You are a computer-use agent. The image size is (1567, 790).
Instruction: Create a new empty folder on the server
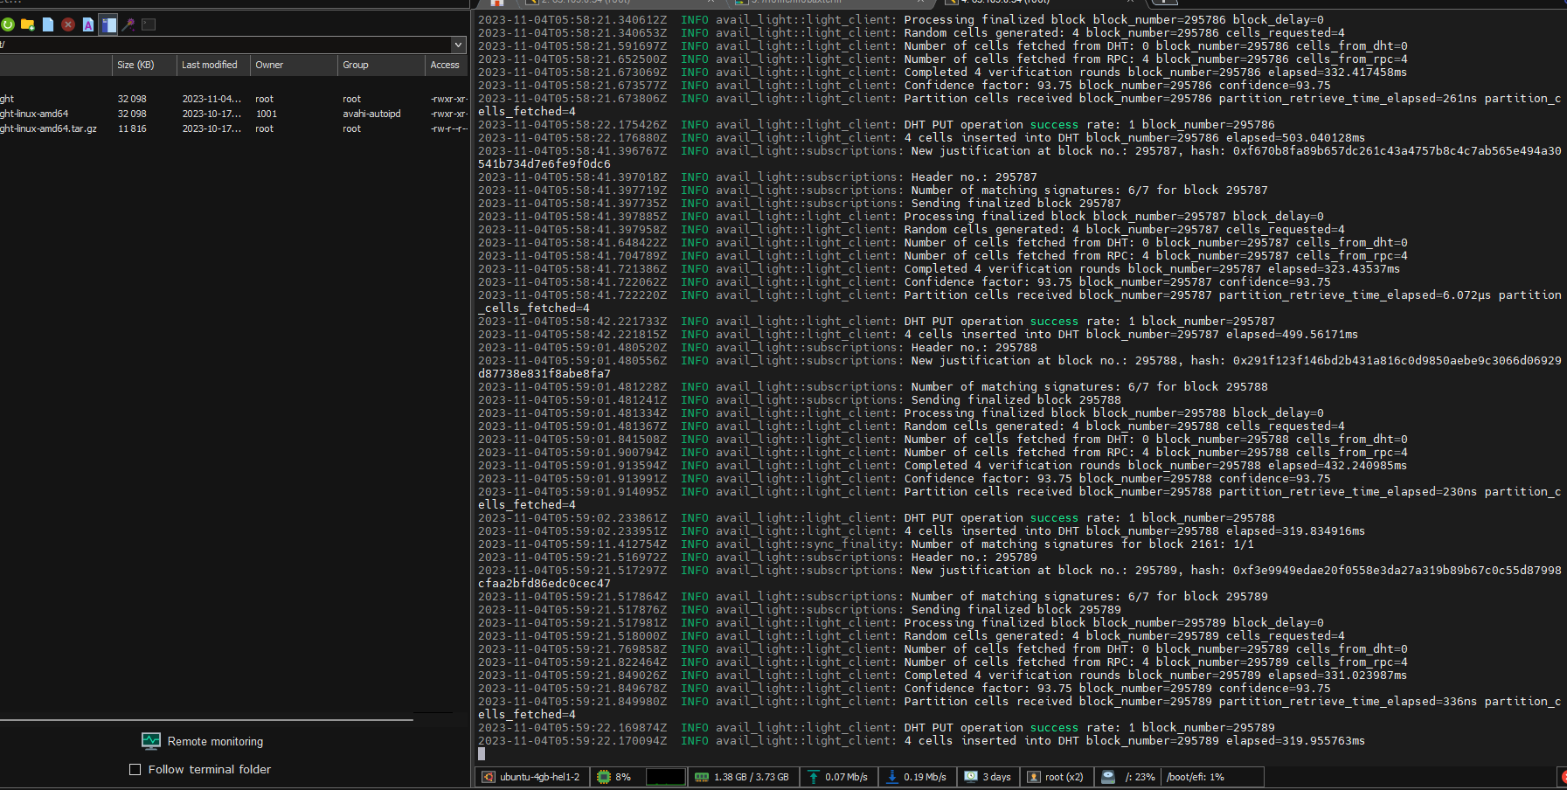(28, 24)
